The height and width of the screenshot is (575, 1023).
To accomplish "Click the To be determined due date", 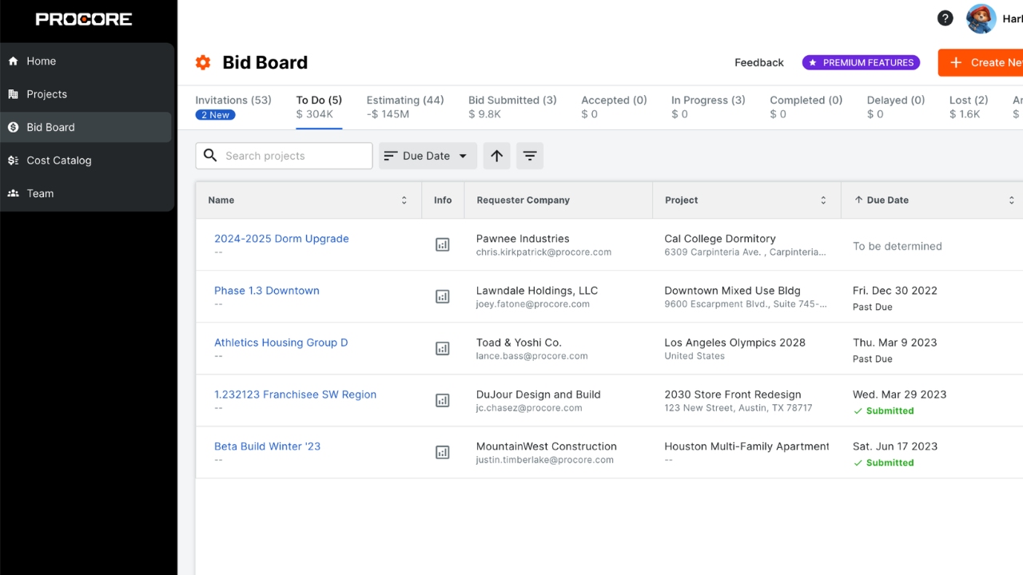I will [898, 246].
